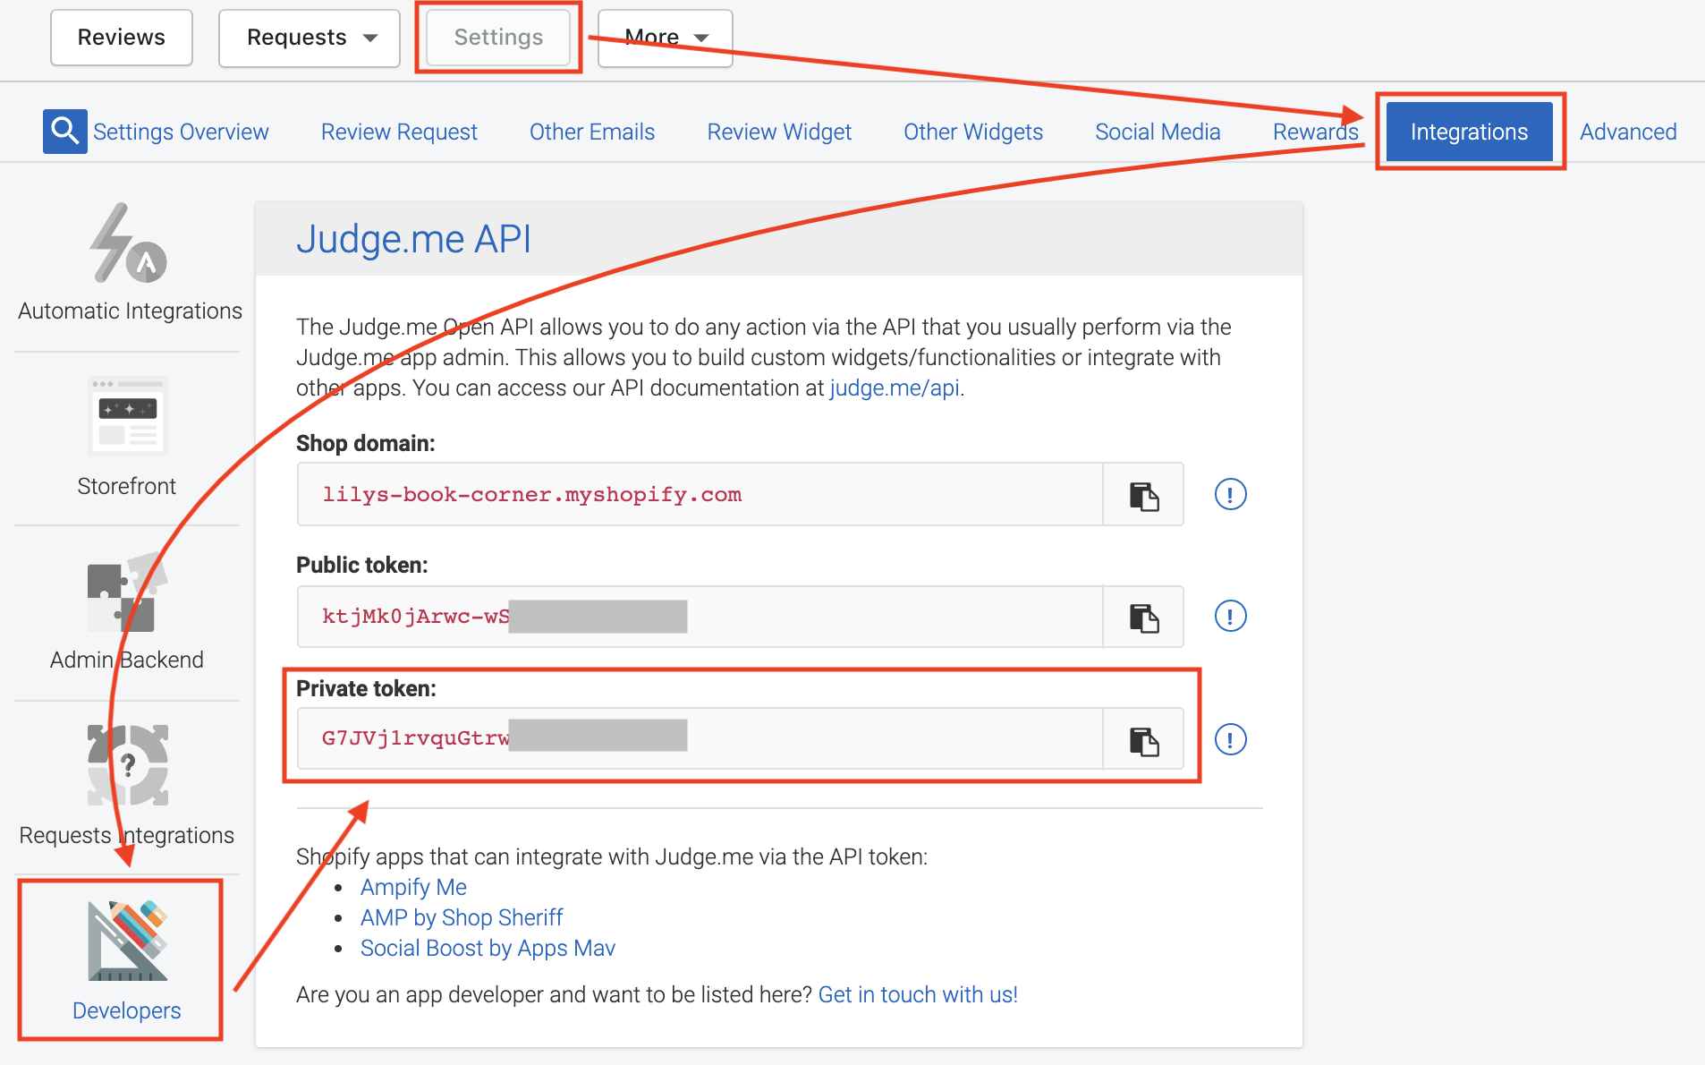This screenshot has height=1065, width=1705.
Task: Show info for Private token field
Action: 1230,739
